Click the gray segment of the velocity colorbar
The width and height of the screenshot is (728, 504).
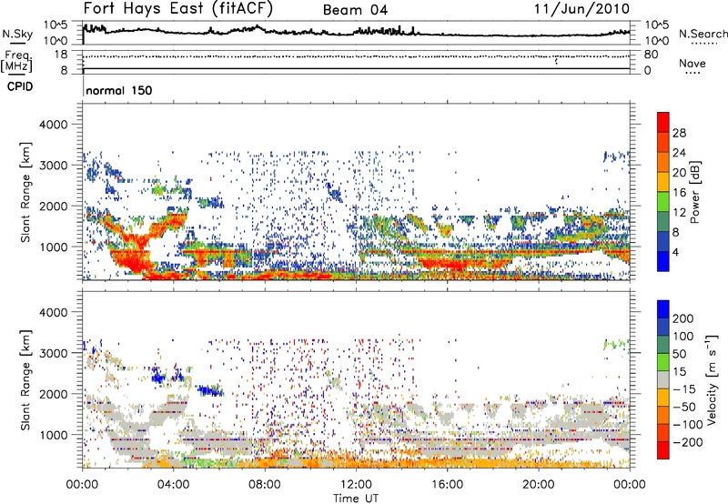(x=663, y=379)
